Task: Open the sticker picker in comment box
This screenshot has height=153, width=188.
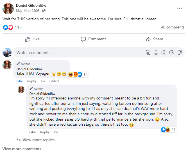Action: [180, 52]
